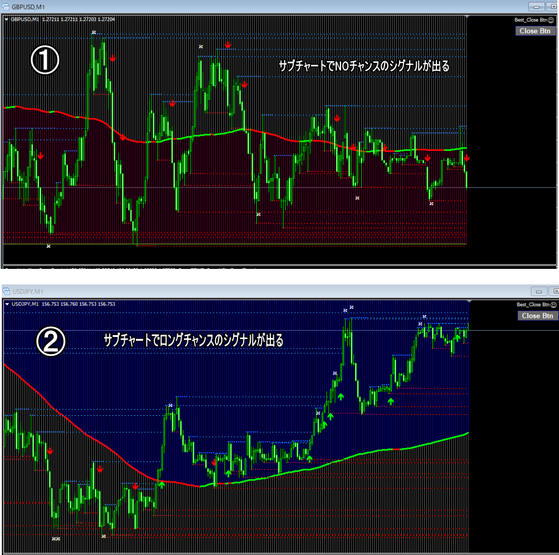This screenshot has height=555, width=559.
Task: Click the Best_Close Btn smiley on USDJPY chart
Action: (x=553, y=304)
